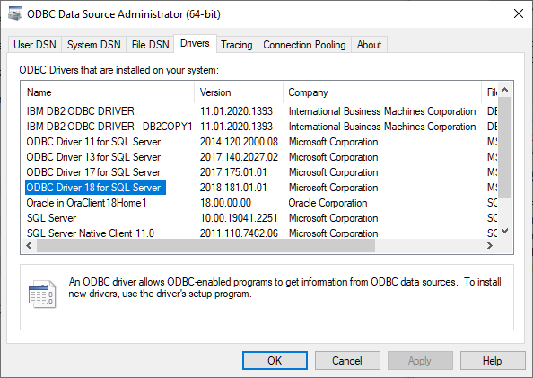Click the vertical scrollbar up arrow
Screen dimensions: 533x378
[505, 90]
